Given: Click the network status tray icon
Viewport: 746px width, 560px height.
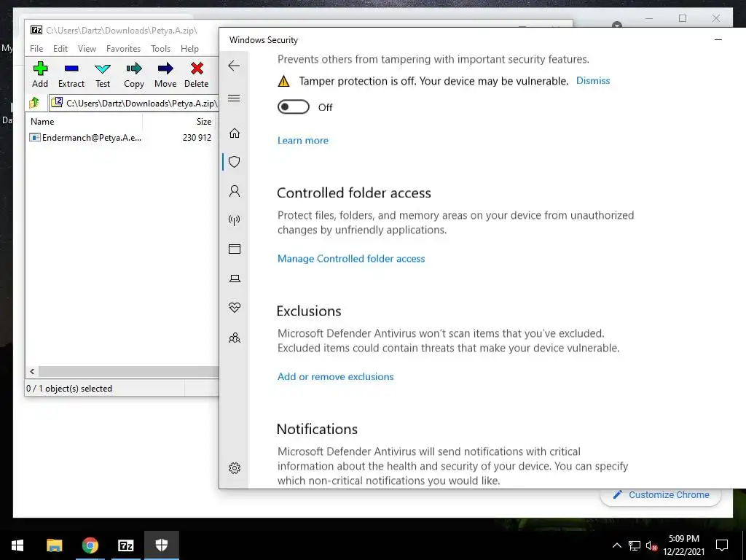Looking at the screenshot, I should (635, 545).
